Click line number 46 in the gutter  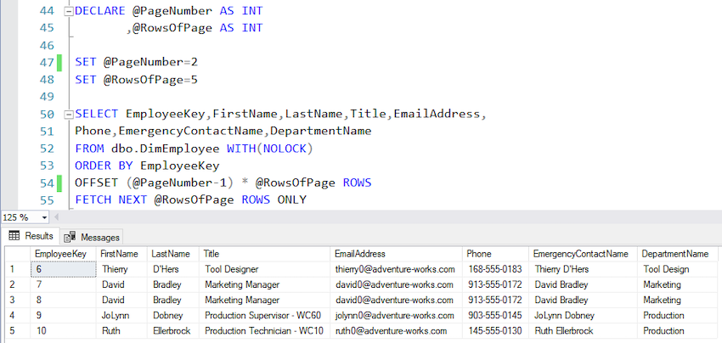click(47, 46)
